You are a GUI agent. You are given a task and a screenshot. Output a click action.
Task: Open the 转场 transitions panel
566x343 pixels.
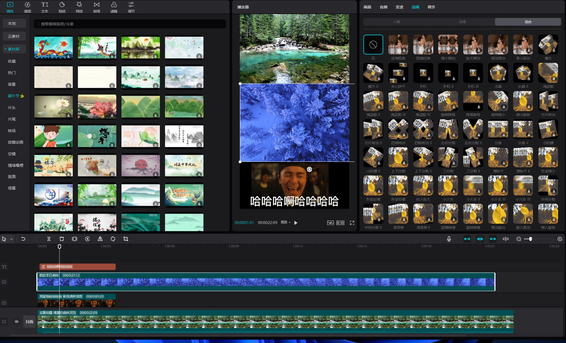97,7
